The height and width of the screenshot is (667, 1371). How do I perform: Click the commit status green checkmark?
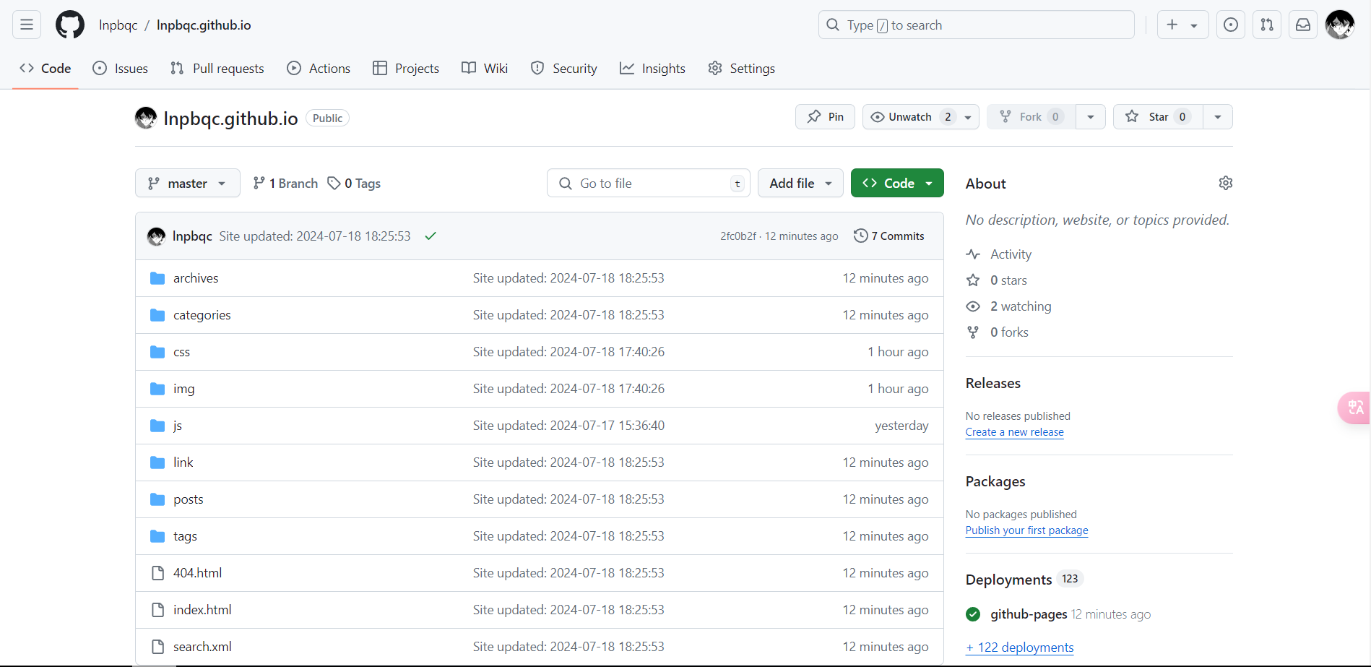tap(431, 236)
